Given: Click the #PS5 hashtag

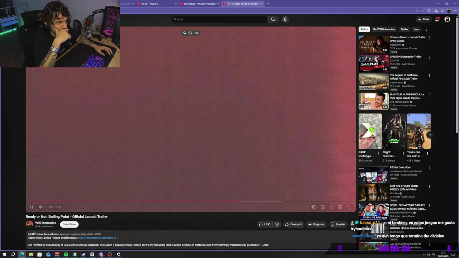Looking at the screenshot, I should click(98, 234).
